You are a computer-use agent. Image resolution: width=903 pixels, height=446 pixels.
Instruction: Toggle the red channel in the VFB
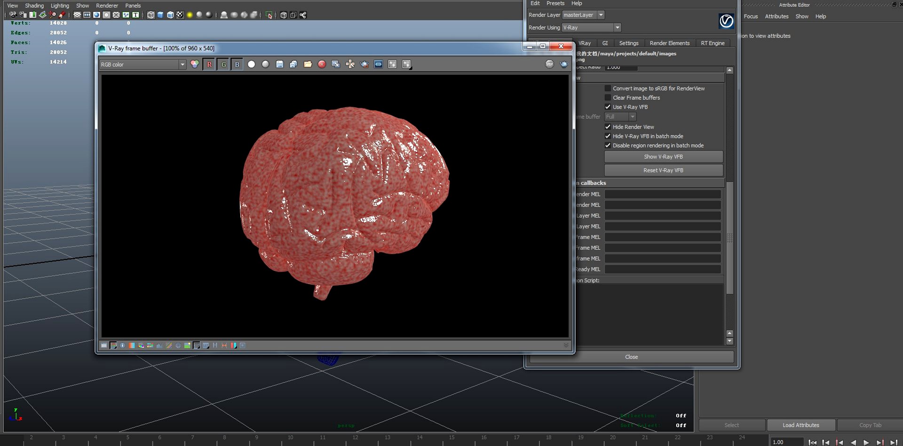tap(209, 64)
